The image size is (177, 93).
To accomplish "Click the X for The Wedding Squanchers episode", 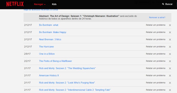I will tap(170, 68).
